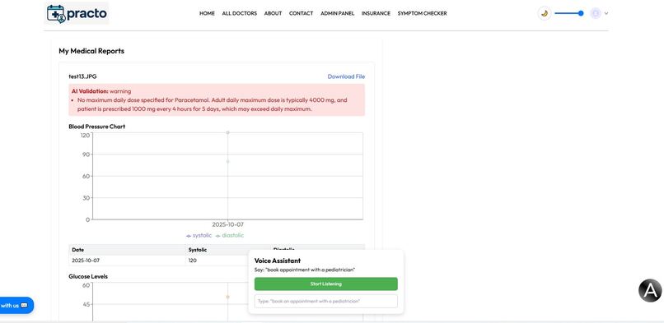This screenshot has height=323, width=664.
Task: Start listening with the voice assistant
Action: coord(326,284)
